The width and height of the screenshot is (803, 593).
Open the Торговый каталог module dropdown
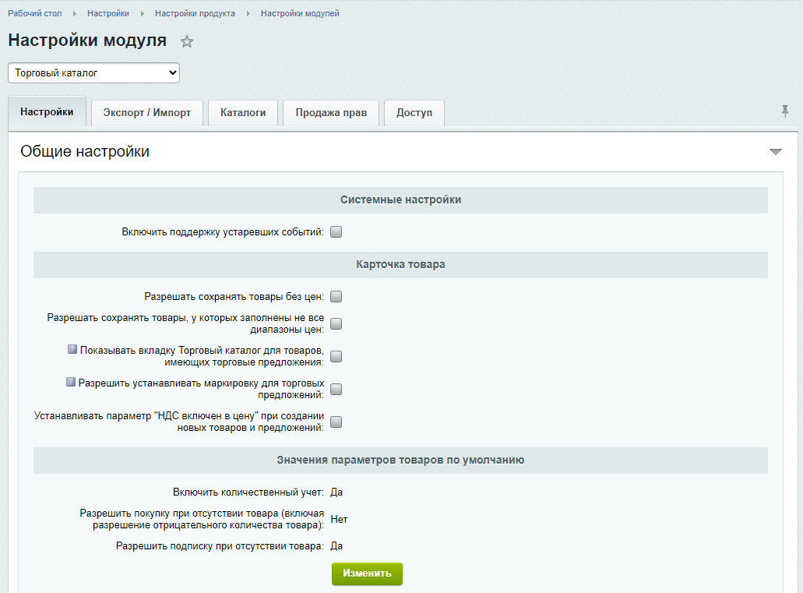tap(93, 72)
